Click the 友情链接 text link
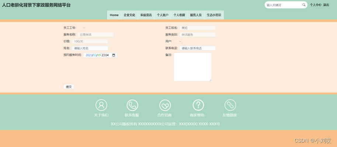 [230, 115]
